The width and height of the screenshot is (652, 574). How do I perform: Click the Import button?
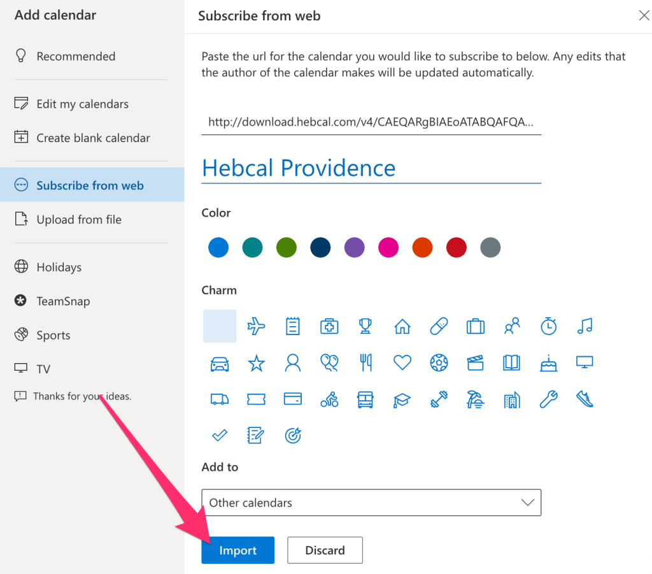tap(237, 550)
